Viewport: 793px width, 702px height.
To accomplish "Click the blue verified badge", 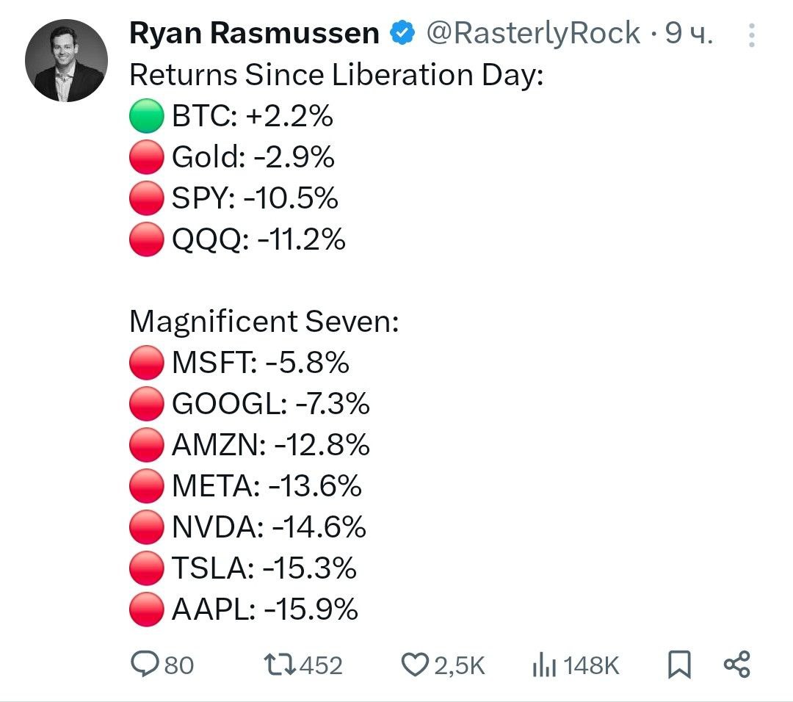I will [402, 33].
